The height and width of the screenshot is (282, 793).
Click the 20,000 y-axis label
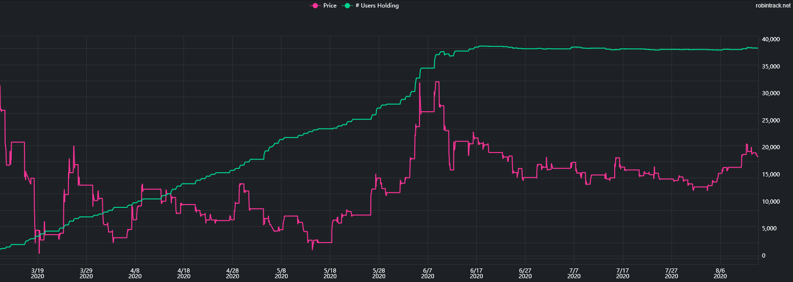[x=770, y=147]
